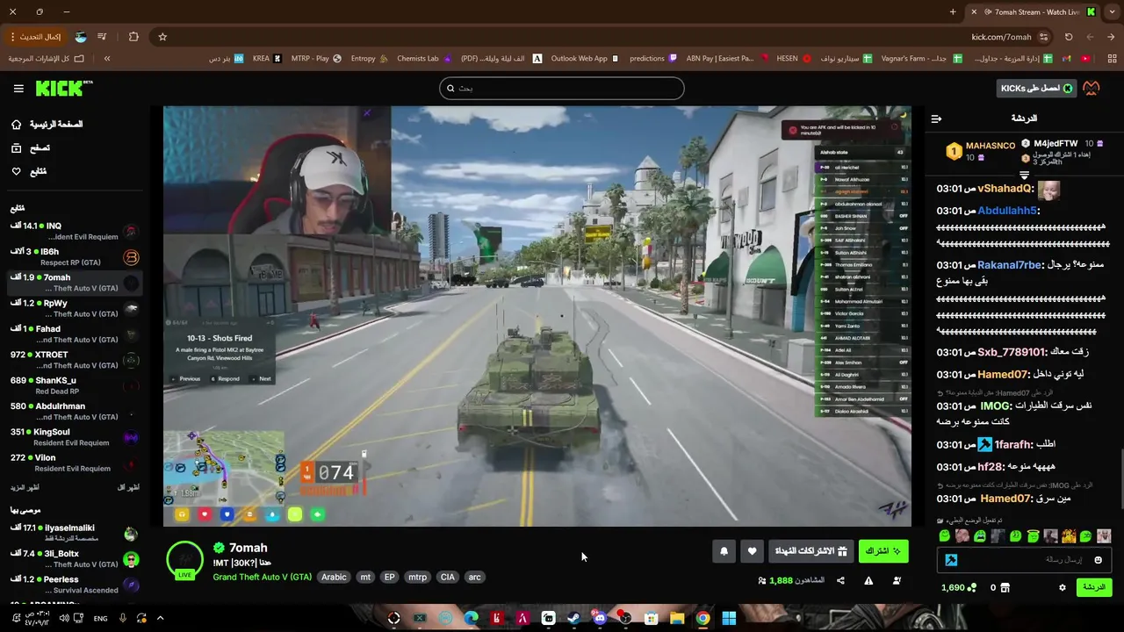
Task: Collapse the chat panel
Action: [x=936, y=118]
